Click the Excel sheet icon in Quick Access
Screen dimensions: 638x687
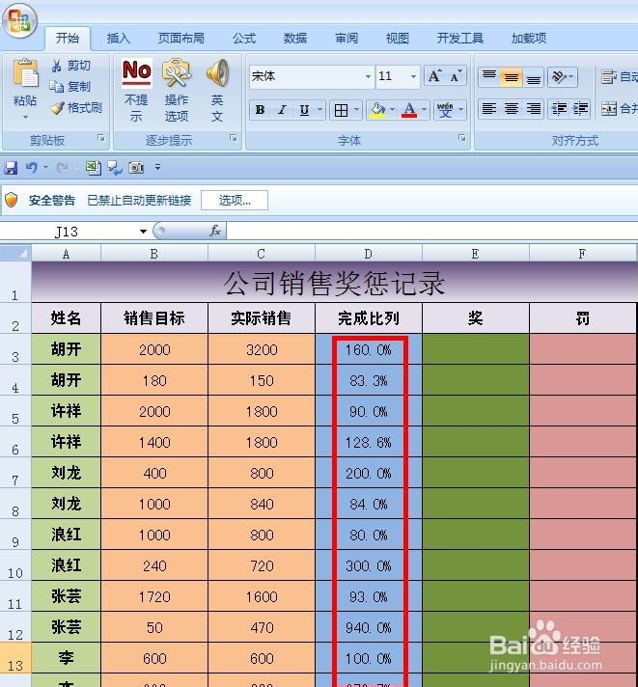94,167
